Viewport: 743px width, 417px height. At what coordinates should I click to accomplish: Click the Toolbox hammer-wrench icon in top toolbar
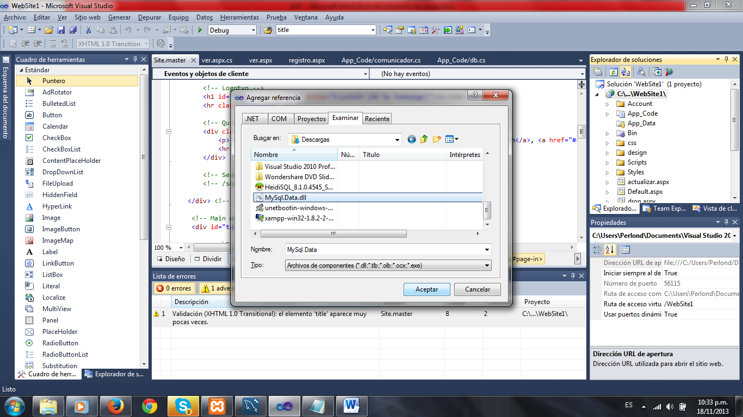pos(435,30)
